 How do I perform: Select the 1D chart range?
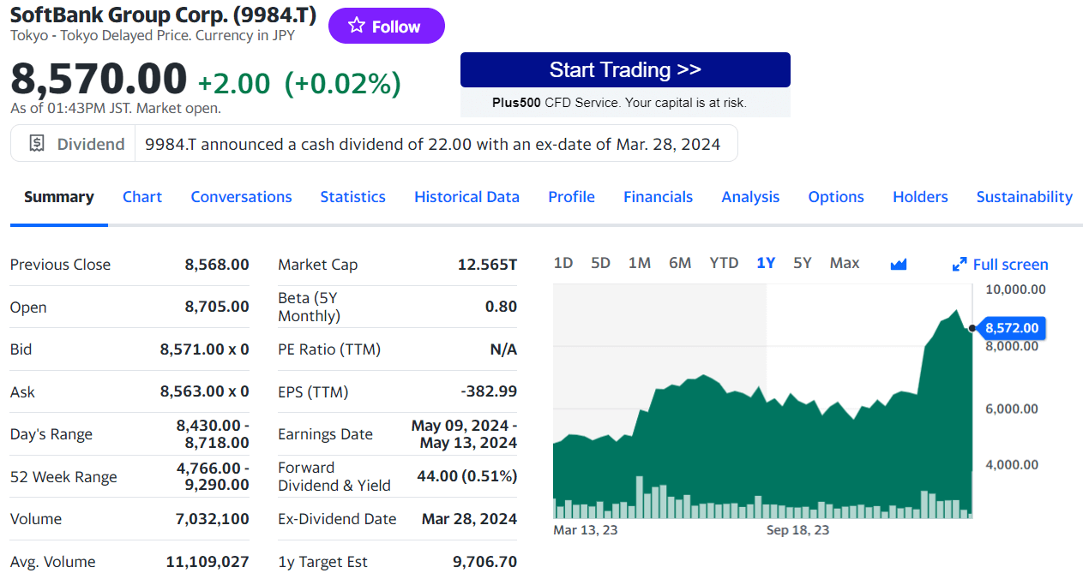click(x=563, y=263)
